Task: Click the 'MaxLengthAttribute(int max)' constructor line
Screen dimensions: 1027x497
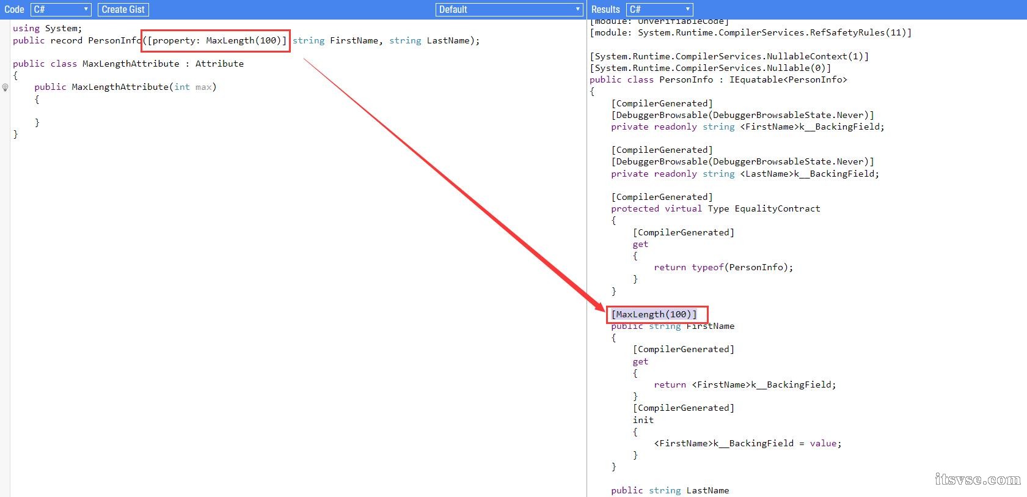Action: pos(125,87)
